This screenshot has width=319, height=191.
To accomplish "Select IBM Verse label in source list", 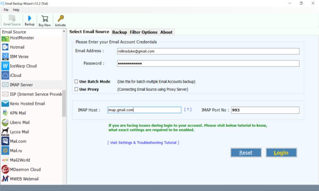I will (19, 57).
